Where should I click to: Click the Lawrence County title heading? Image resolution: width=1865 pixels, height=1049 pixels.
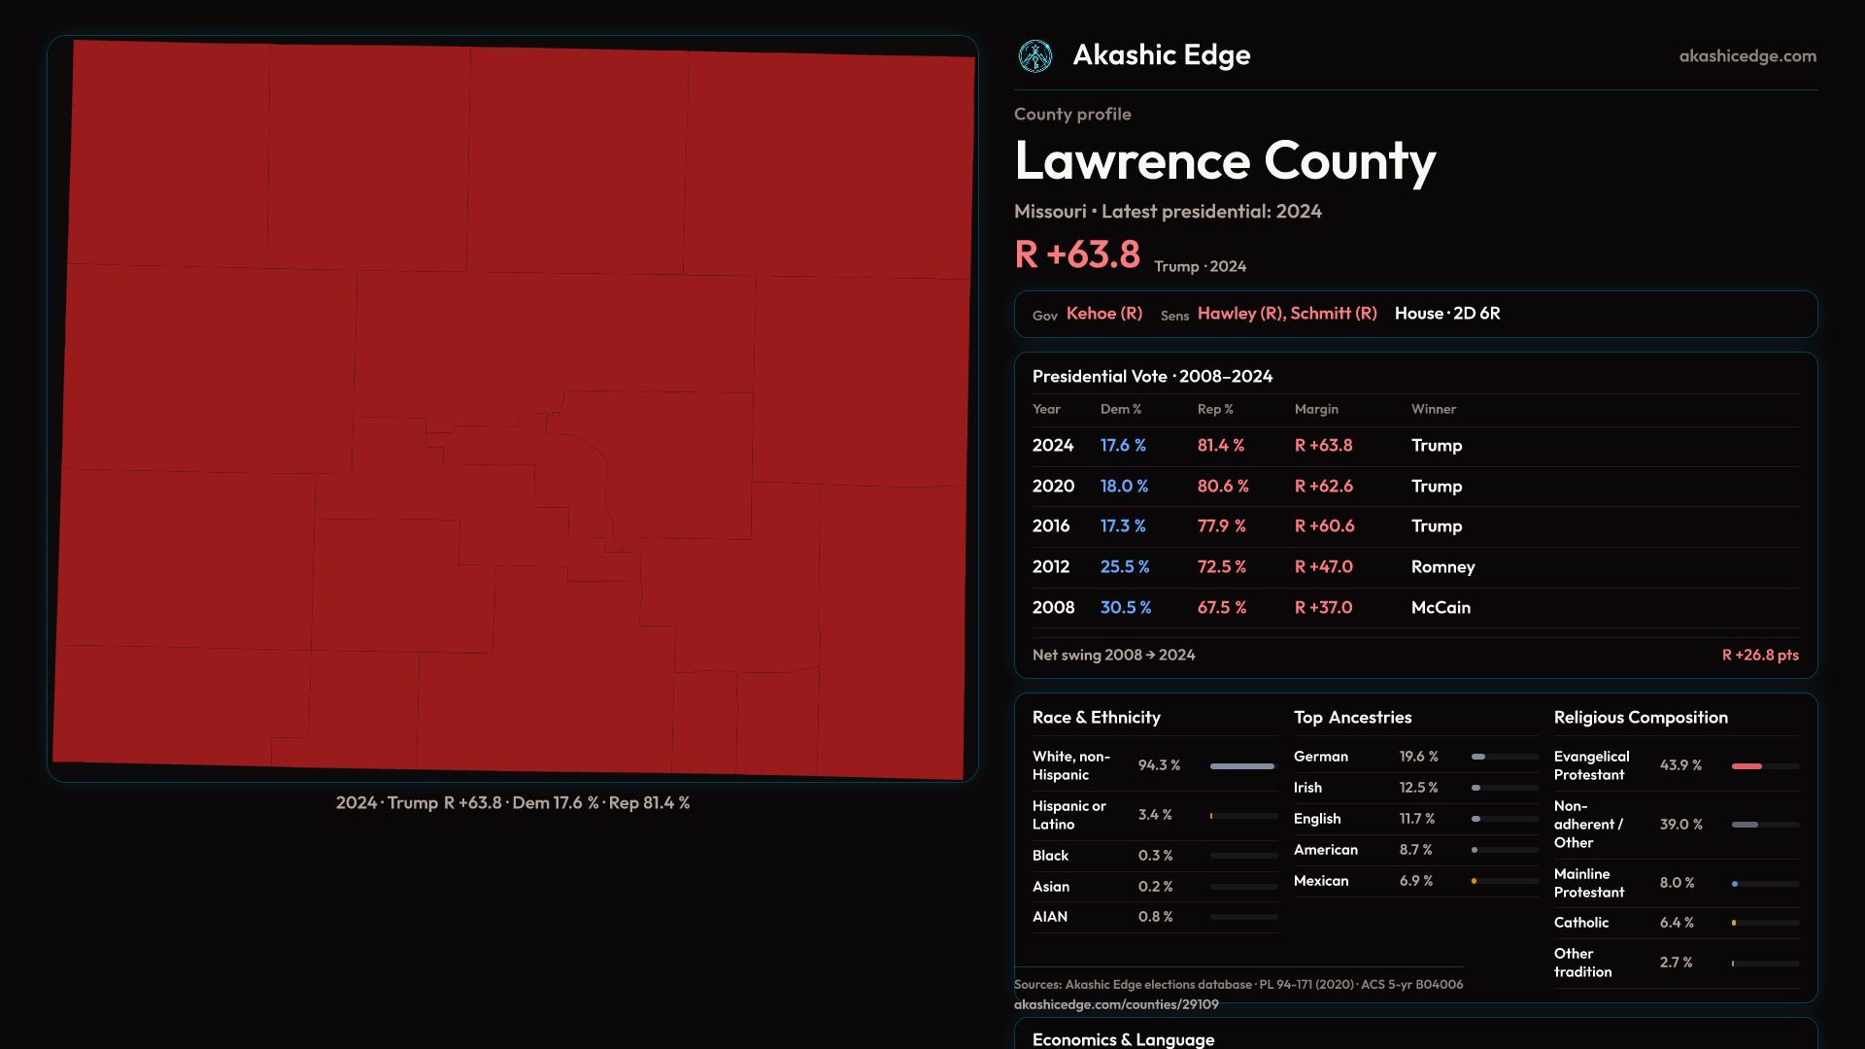click(1224, 161)
